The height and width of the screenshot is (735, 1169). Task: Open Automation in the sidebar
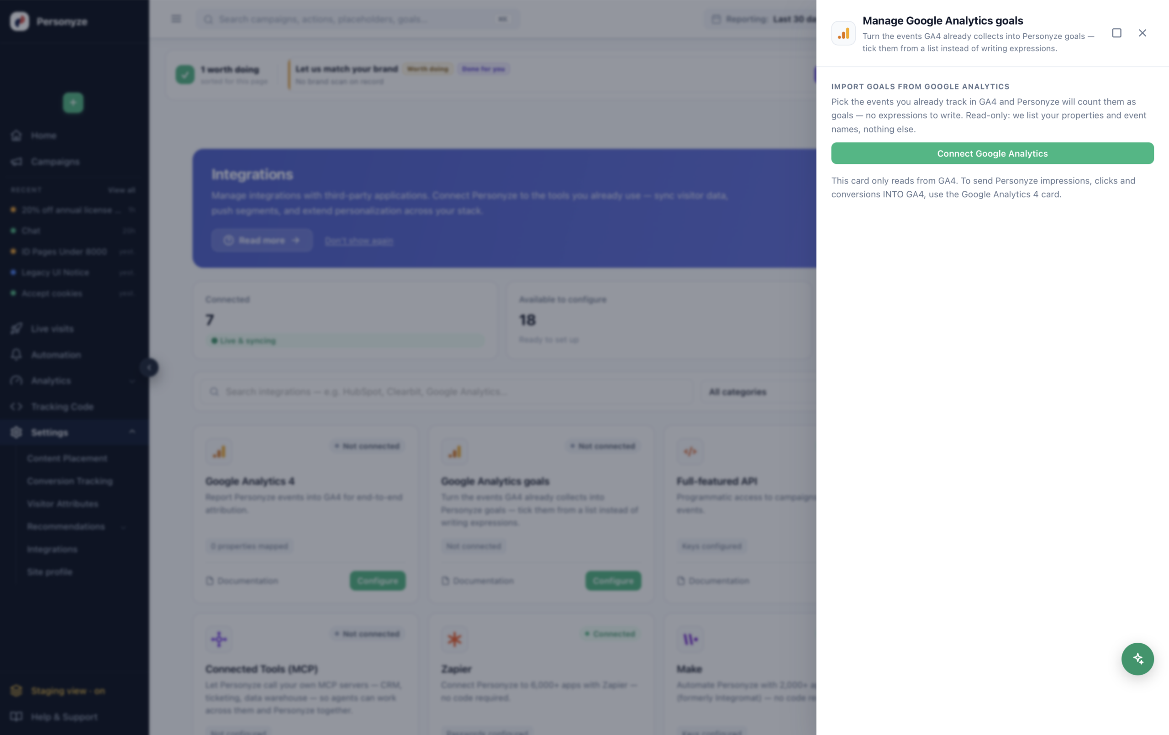point(74,355)
